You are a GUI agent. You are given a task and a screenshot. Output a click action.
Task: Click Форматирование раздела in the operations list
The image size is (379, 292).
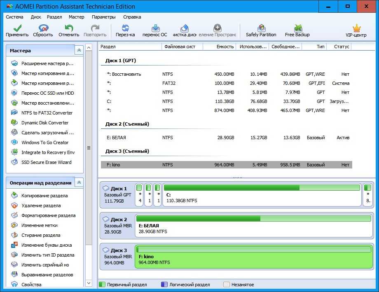click(48, 215)
